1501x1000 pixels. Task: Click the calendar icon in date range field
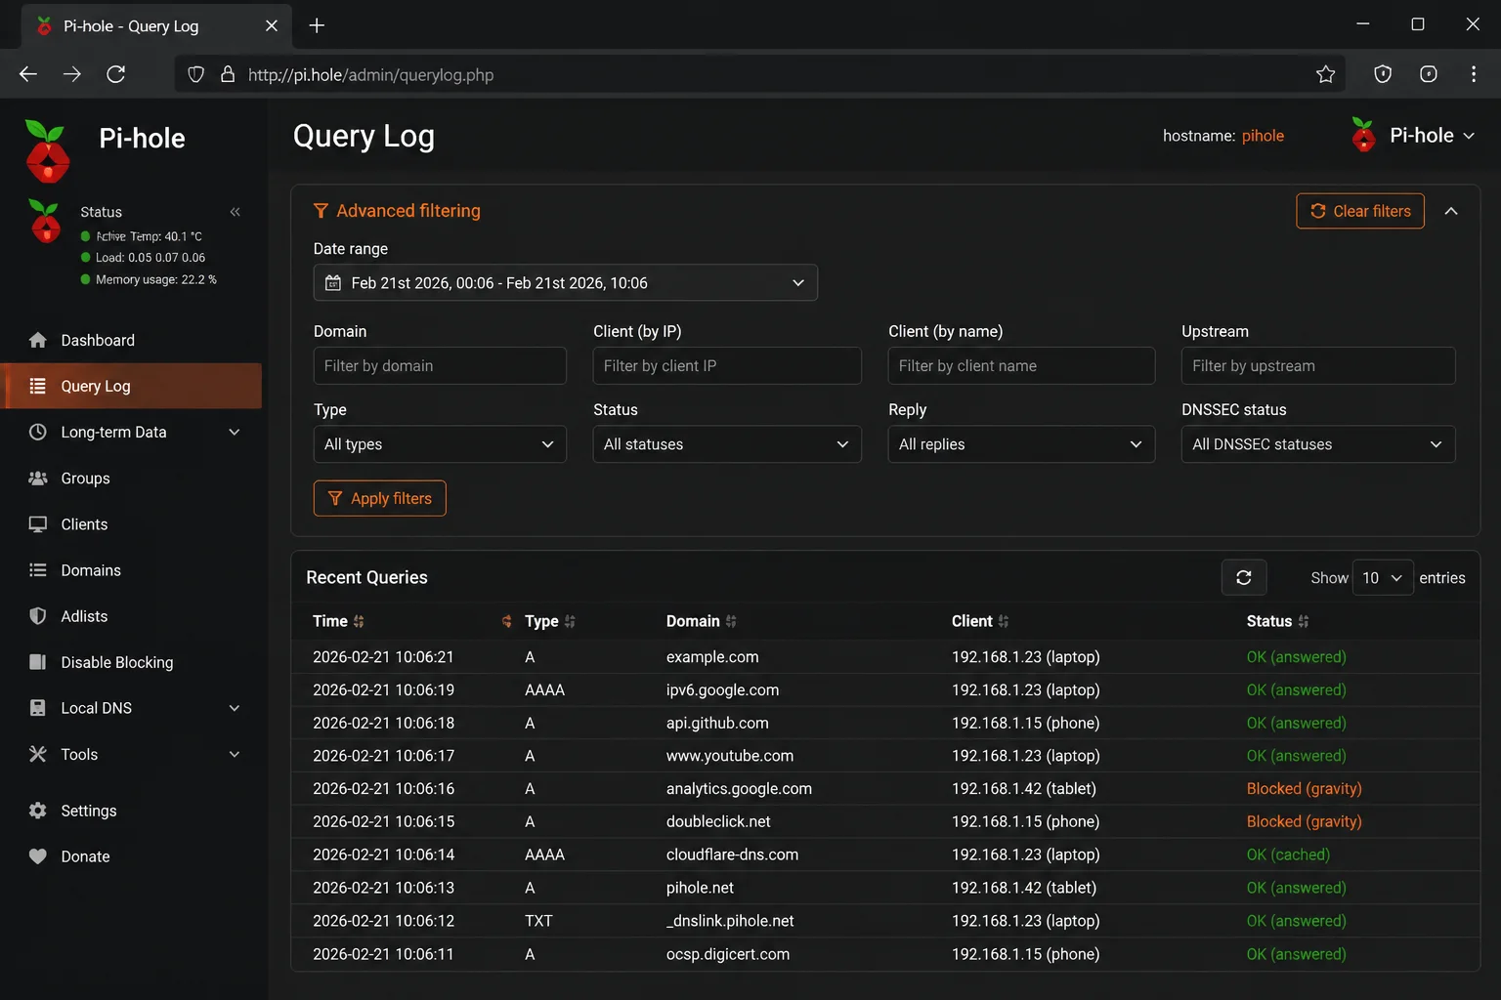(x=333, y=283)
